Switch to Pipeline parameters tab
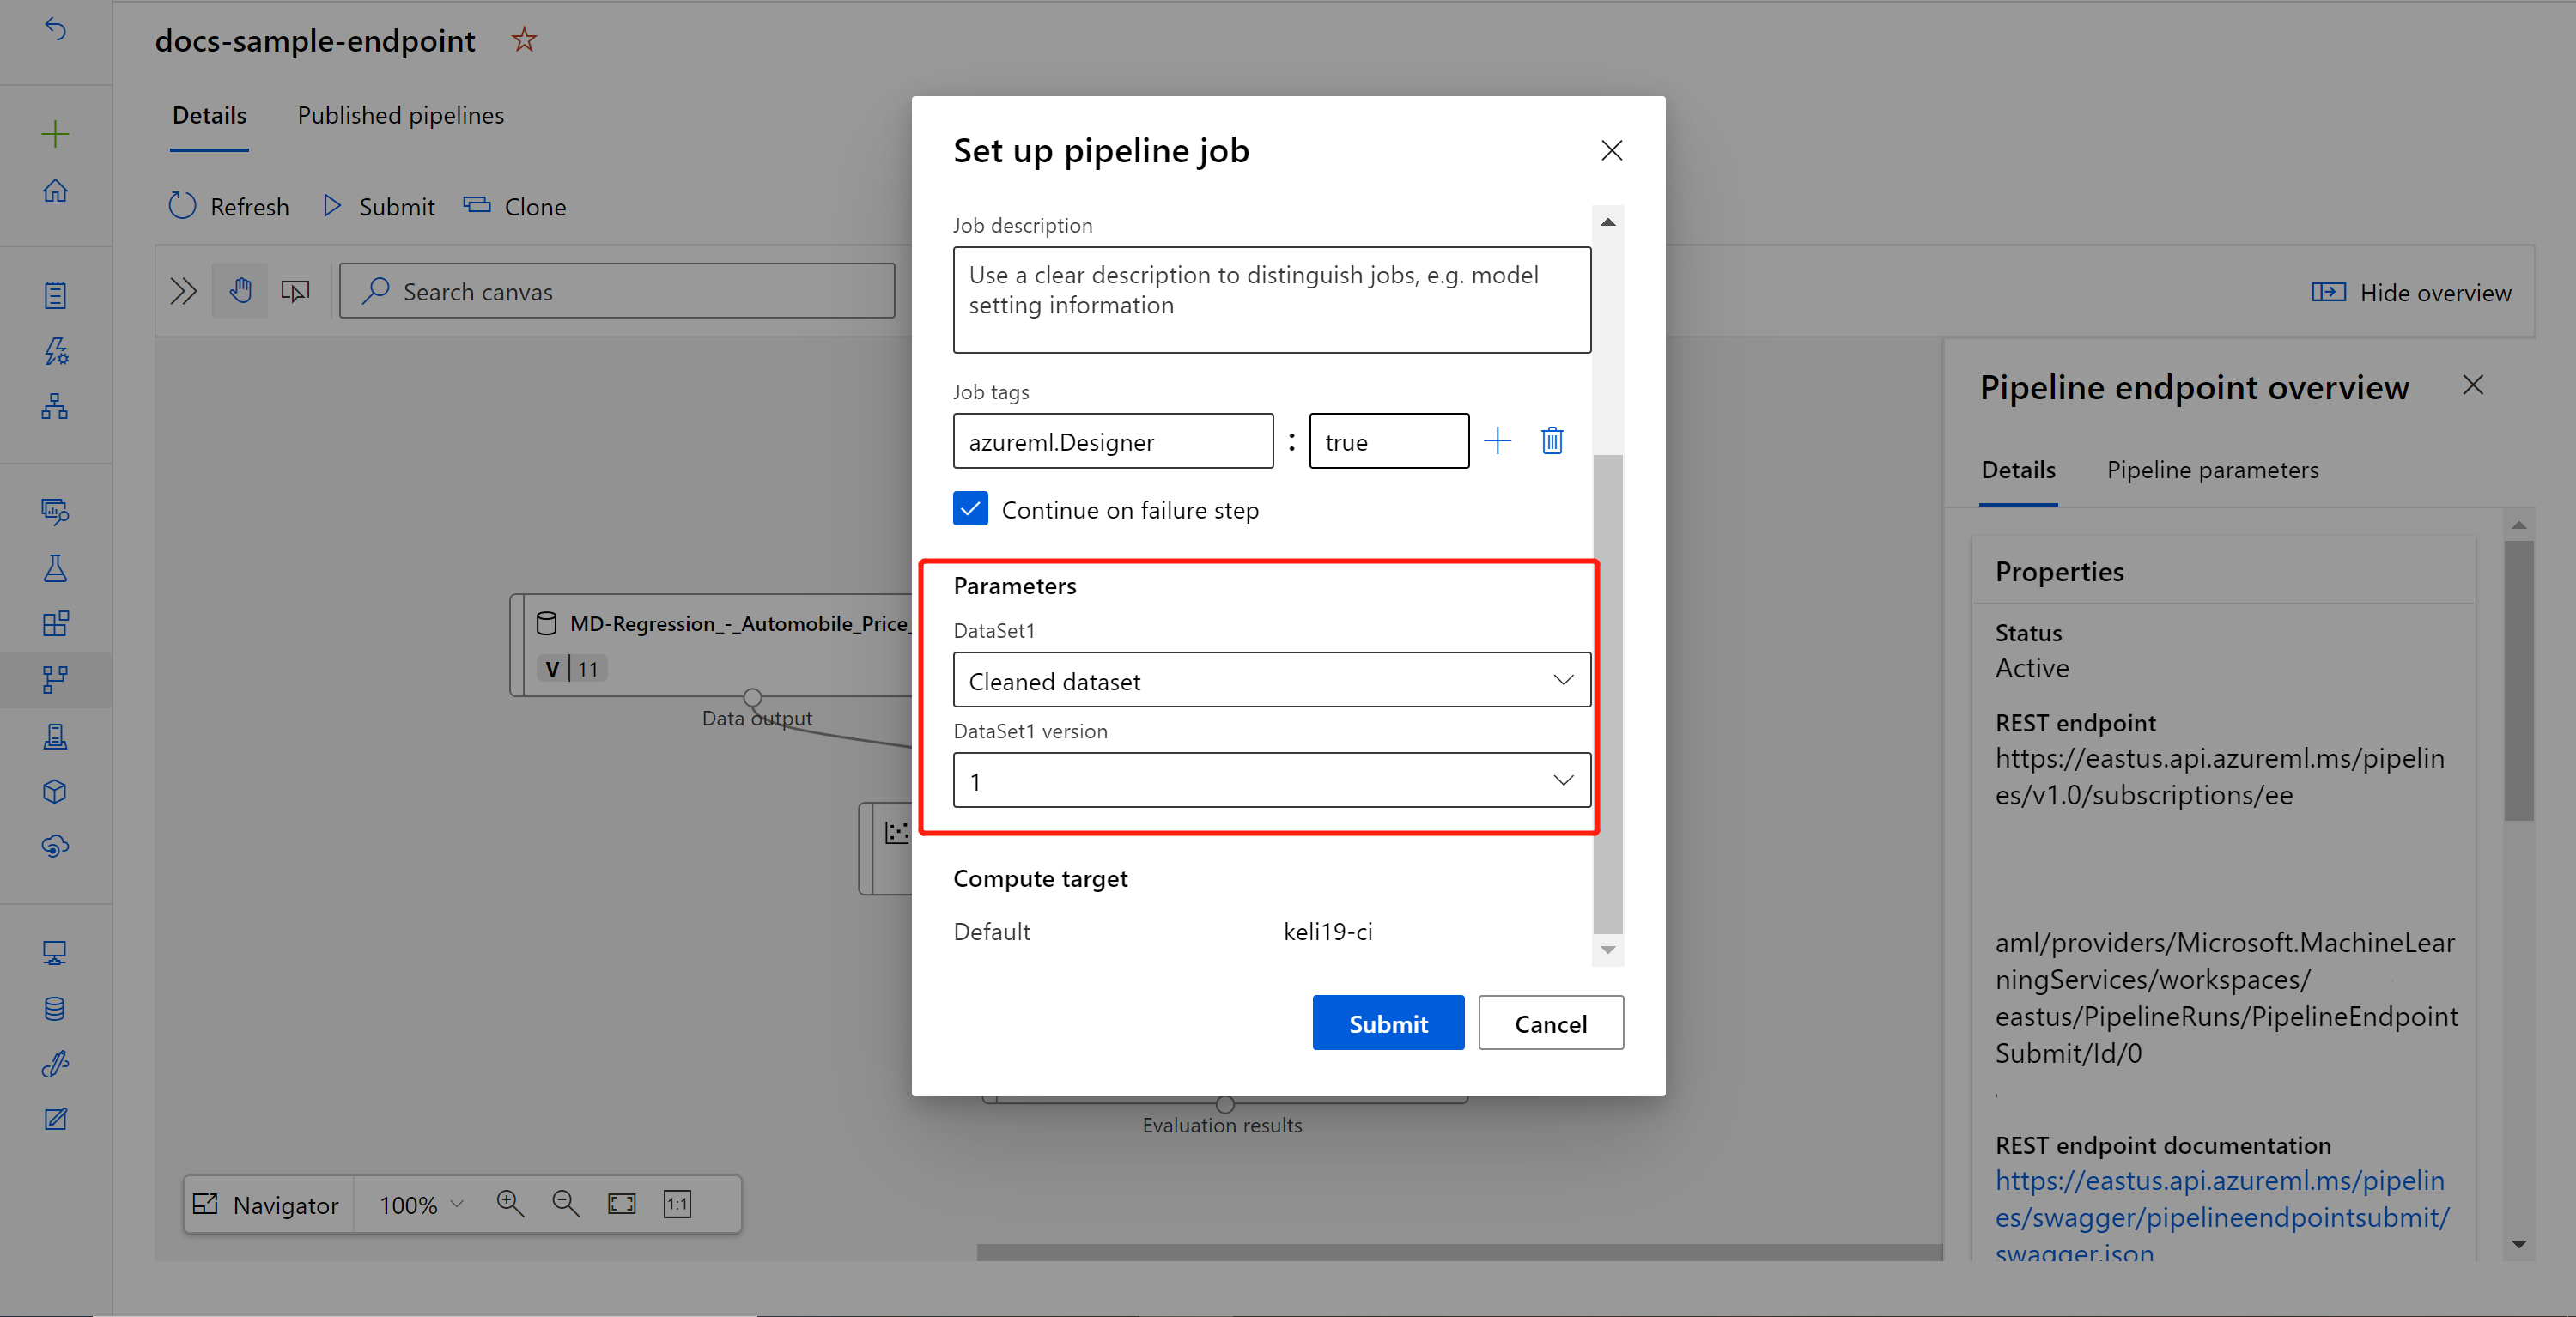The height and width of the screenshot is (1317, 2576). coord(2212,470)
